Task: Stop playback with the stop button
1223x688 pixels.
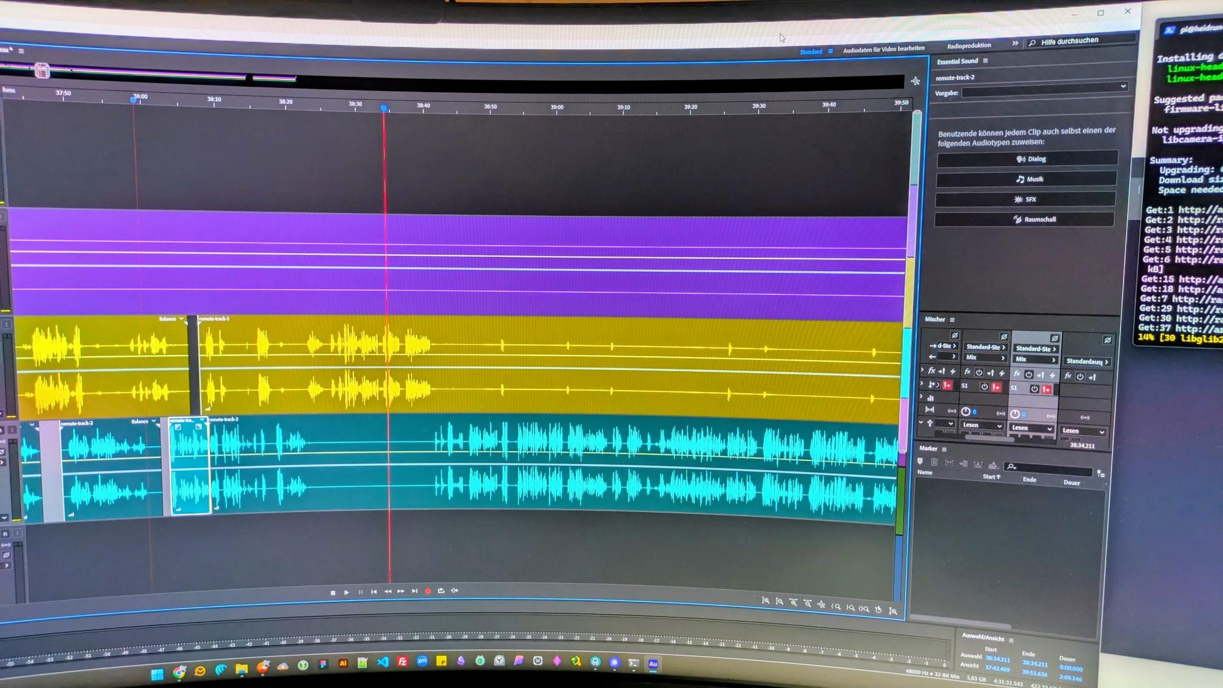Action: pos(332,593)
